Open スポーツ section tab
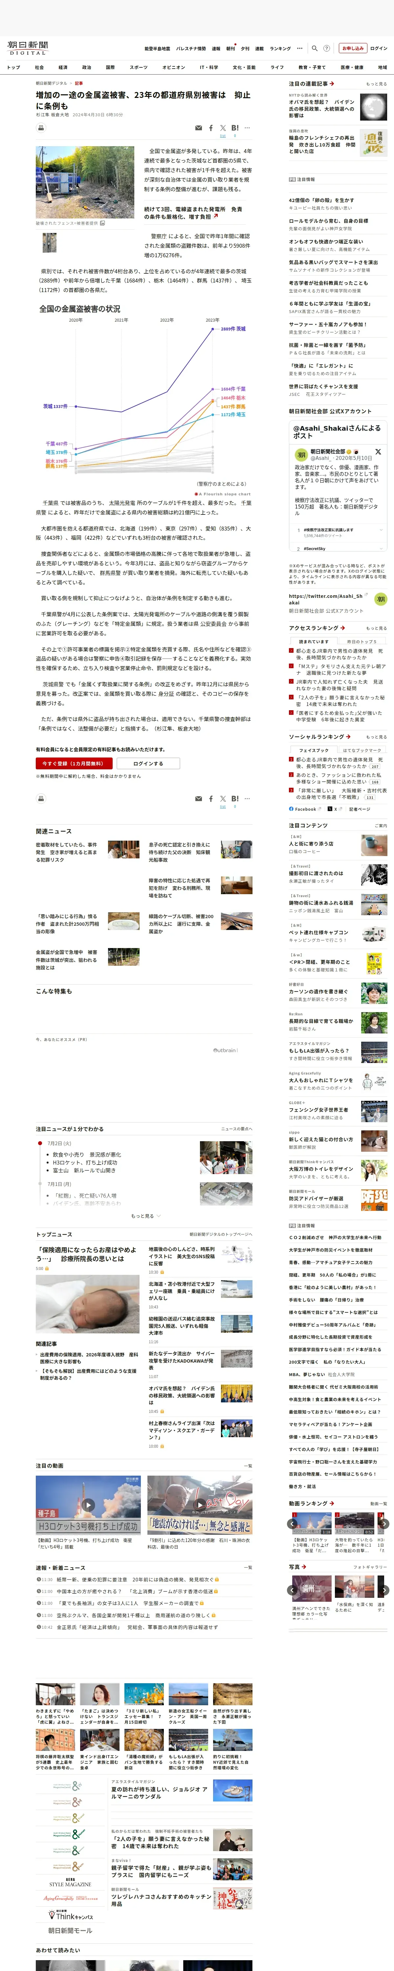 pos(139,67)
